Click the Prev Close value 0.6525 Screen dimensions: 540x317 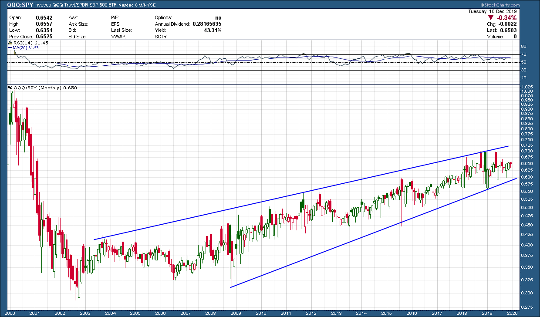[x=44, y=37]
